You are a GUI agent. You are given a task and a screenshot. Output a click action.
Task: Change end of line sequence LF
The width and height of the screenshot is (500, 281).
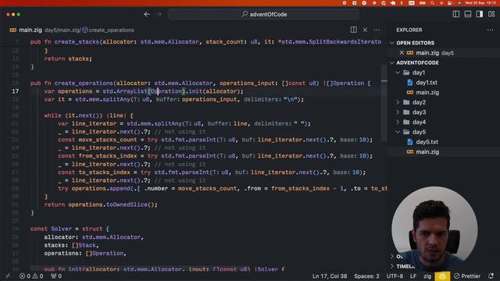pos(413,276)
